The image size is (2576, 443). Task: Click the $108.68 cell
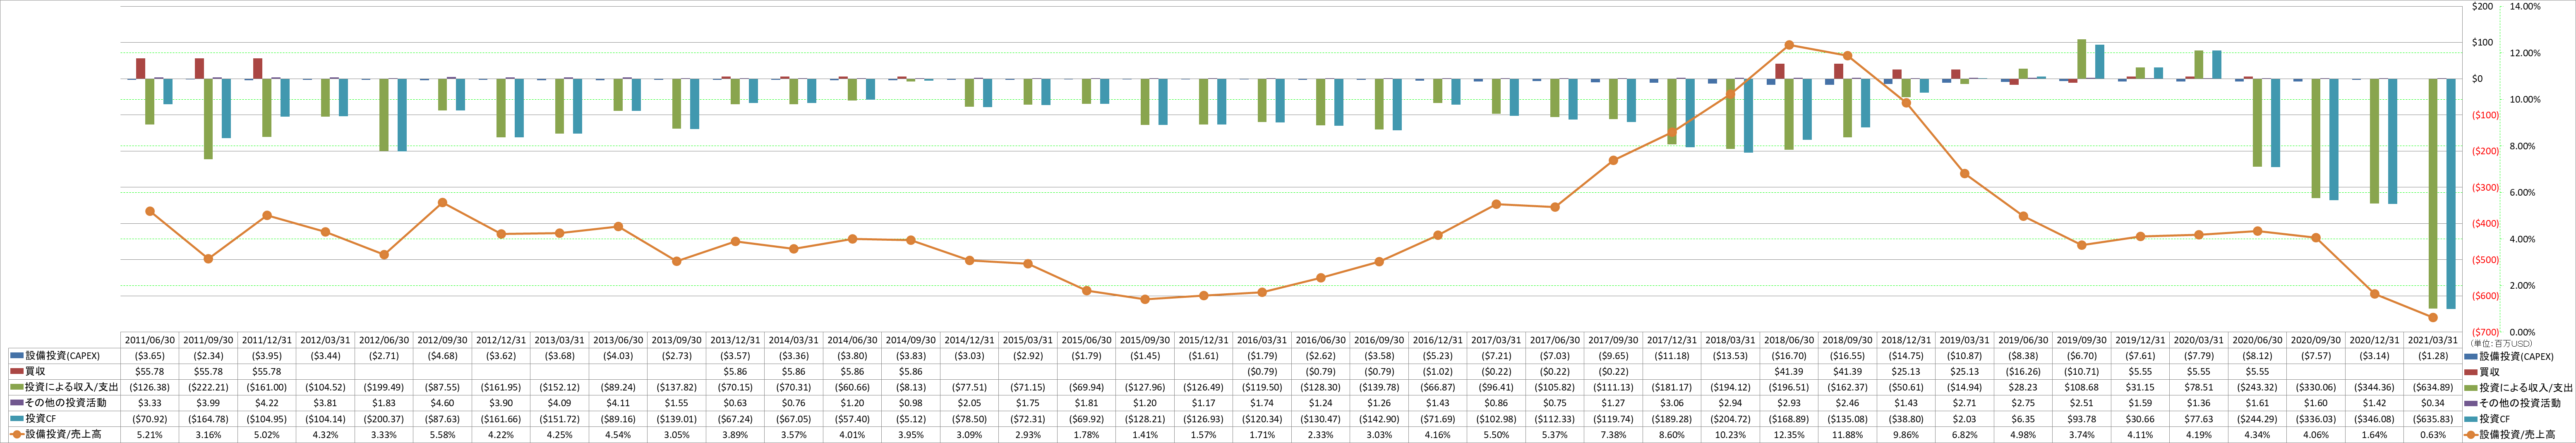point(2082,387)
